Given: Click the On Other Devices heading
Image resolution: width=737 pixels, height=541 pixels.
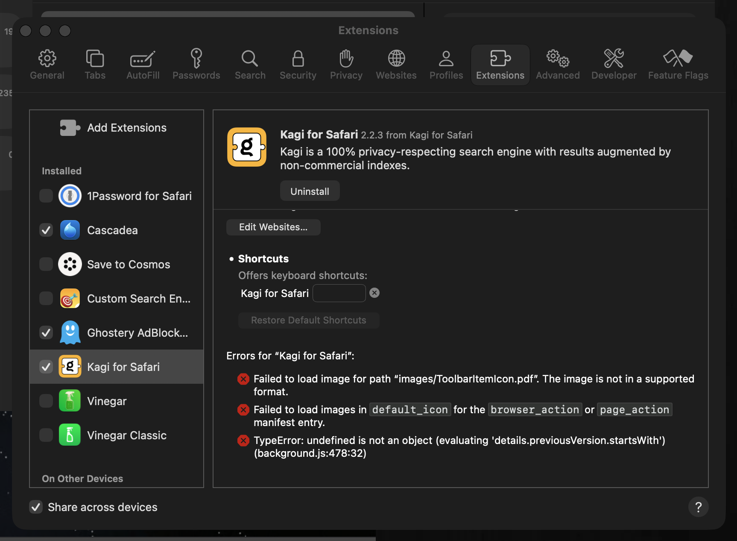Looking at the screenshot, I should click(82, 479).
